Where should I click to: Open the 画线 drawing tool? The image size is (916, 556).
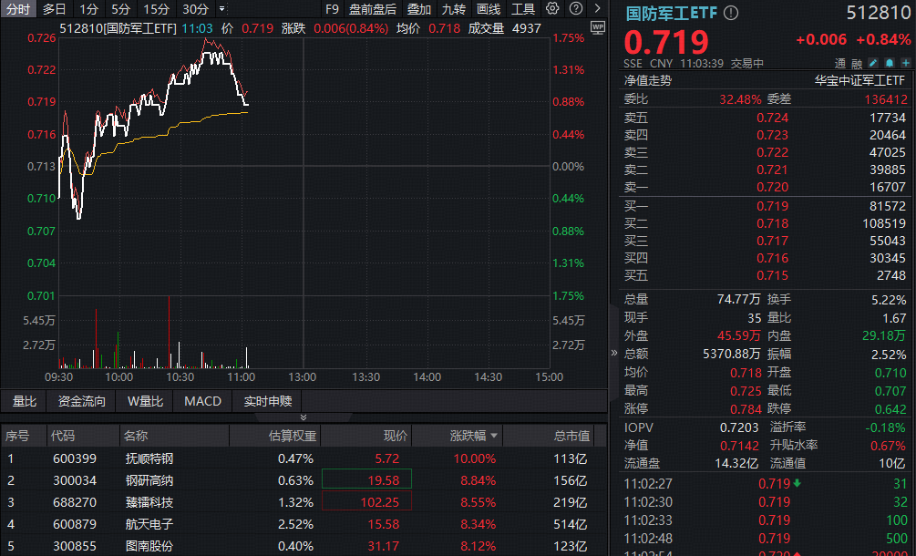(x=488, y=9)
